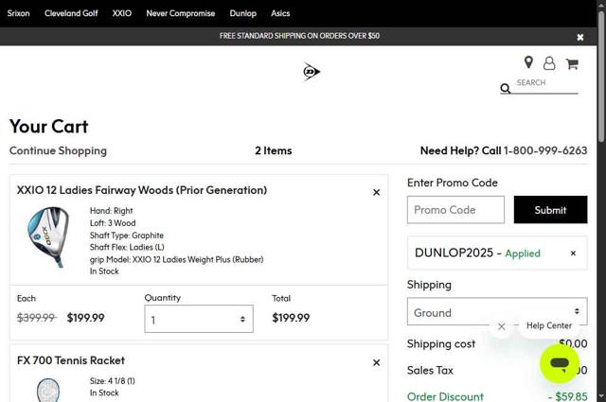Focus the SEARCH text field
The image size is (606, 402).
547,83
